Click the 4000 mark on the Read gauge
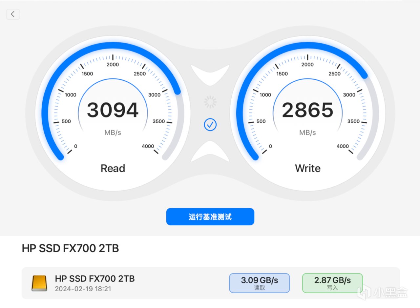420x308 pixels. point(148,146)
